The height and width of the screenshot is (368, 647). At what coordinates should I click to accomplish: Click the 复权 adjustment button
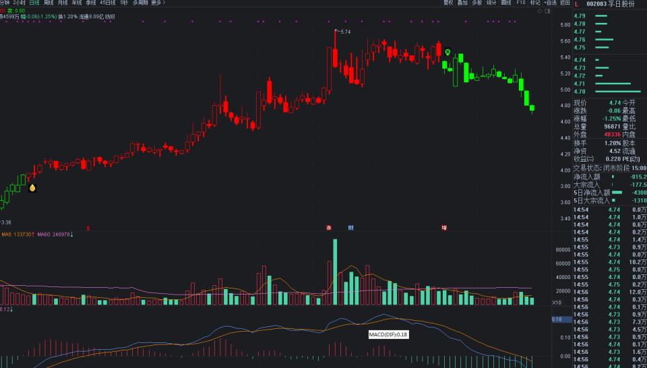coord(448,3)
